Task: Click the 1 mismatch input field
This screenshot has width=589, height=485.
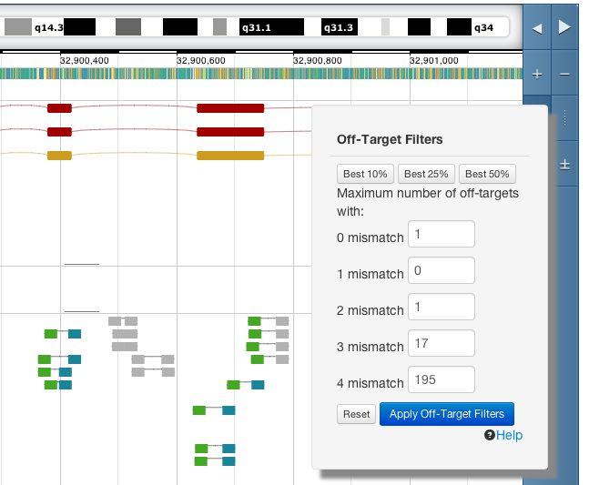Action: 442,270
